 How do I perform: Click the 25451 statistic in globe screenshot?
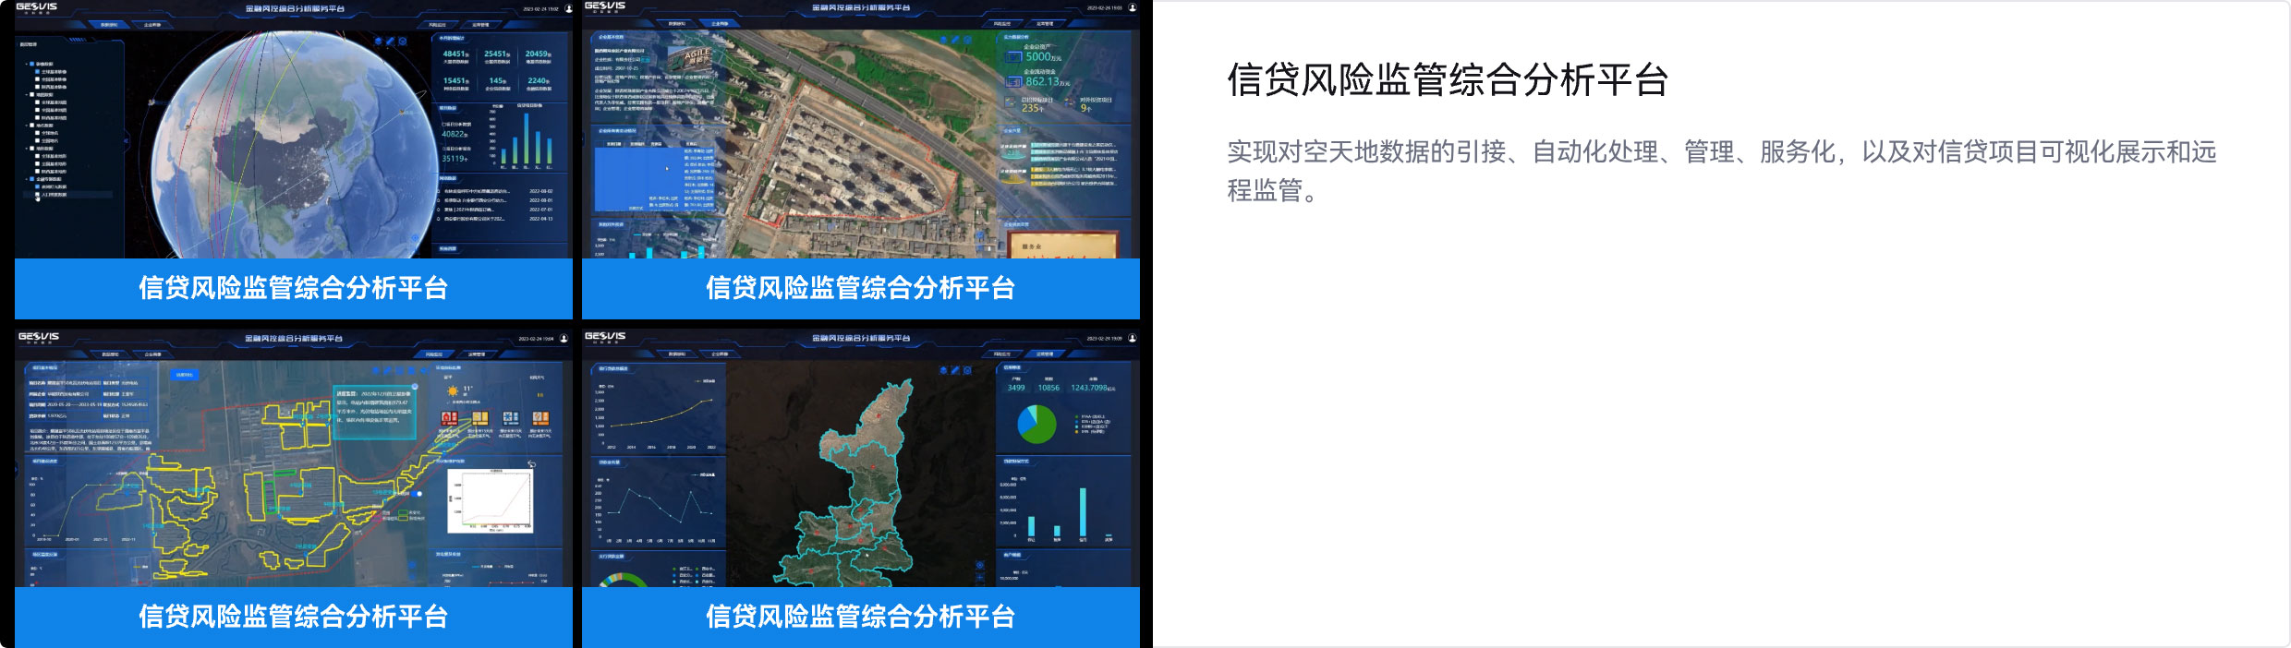(x=497, y=54)
